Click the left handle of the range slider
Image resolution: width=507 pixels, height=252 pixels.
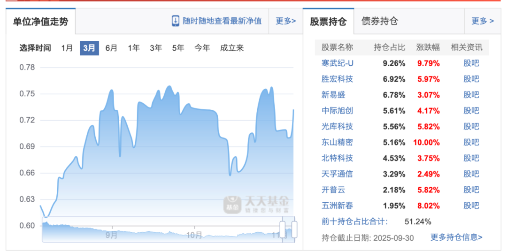[283, 229]
